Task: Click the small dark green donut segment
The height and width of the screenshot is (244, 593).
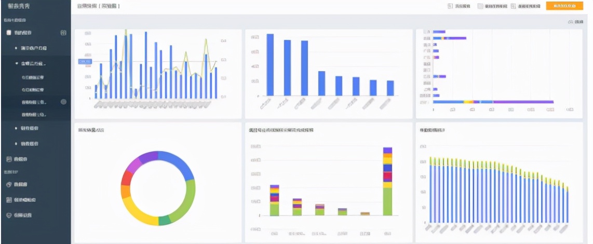Action: pos(165,221)
